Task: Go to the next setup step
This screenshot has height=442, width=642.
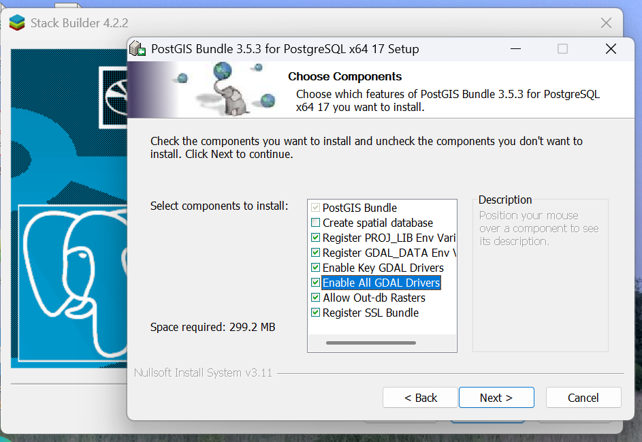Action: point(496,398)
